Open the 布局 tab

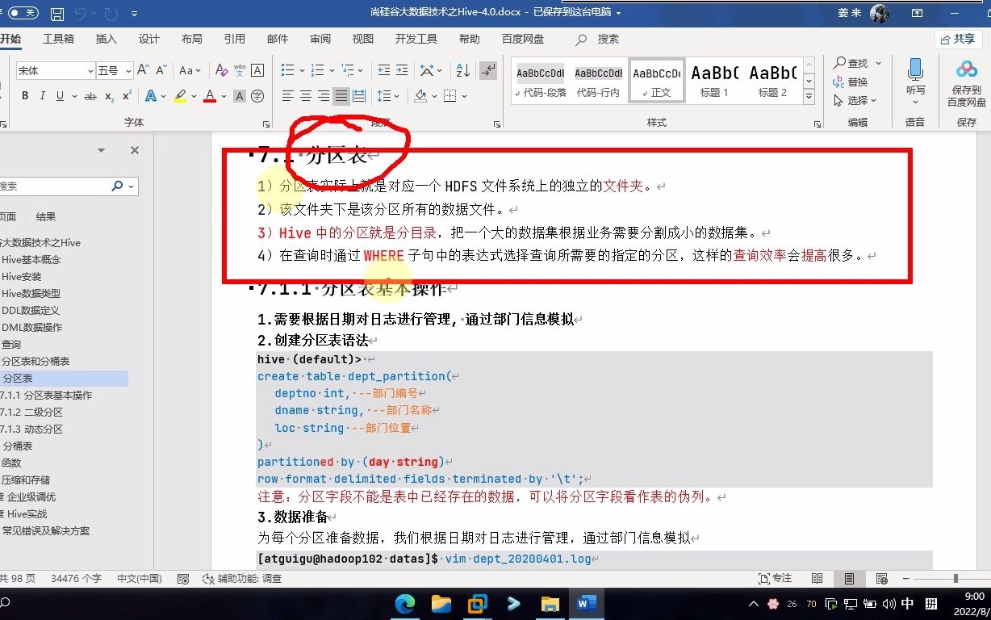click(x=191, y=39)
